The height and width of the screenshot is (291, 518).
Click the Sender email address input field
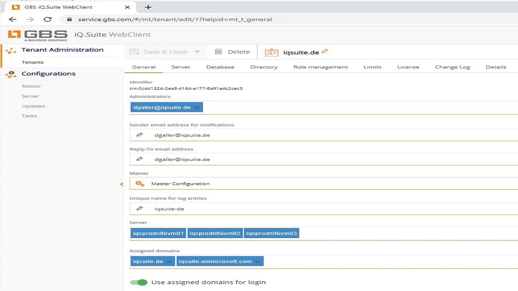(324, 135)
